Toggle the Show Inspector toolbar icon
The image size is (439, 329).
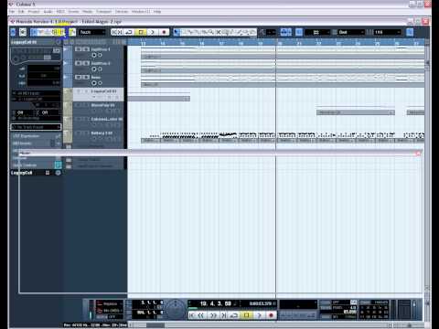pos(34,32)
